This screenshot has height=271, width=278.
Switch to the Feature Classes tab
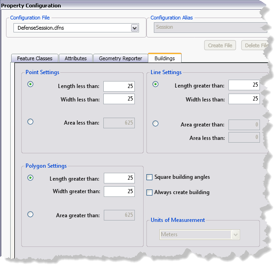35,58
